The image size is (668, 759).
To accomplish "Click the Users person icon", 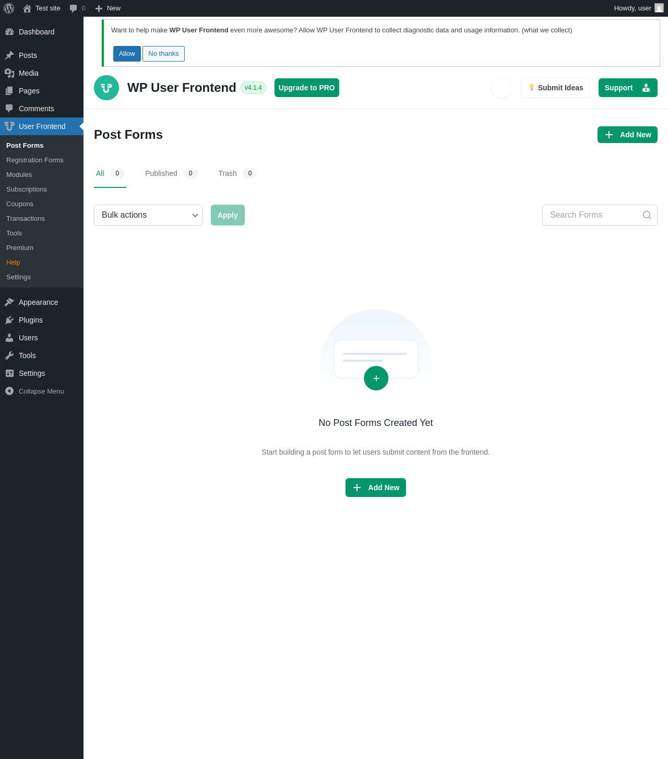I will click(x=9, y=338).
